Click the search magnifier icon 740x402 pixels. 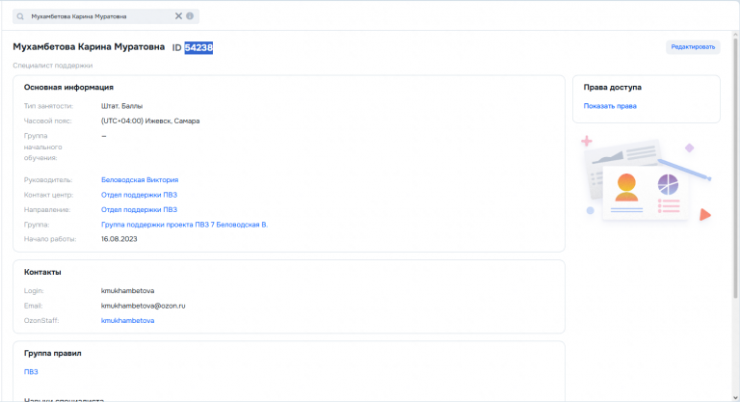20,16
